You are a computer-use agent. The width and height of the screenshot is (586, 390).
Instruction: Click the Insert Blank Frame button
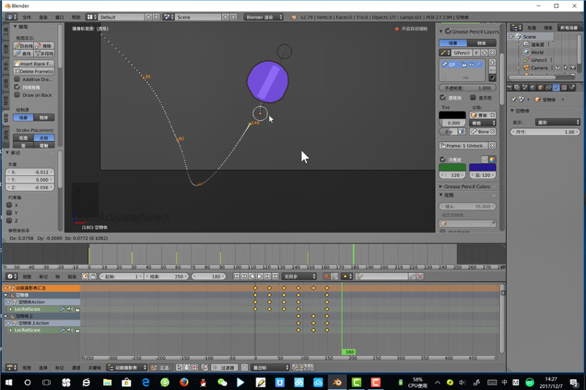click(x=34, y=63)
